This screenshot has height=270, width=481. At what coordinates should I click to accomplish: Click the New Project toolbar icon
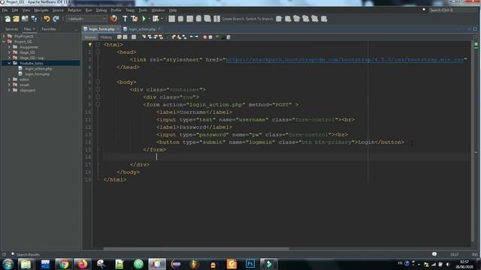coord(16,19)
